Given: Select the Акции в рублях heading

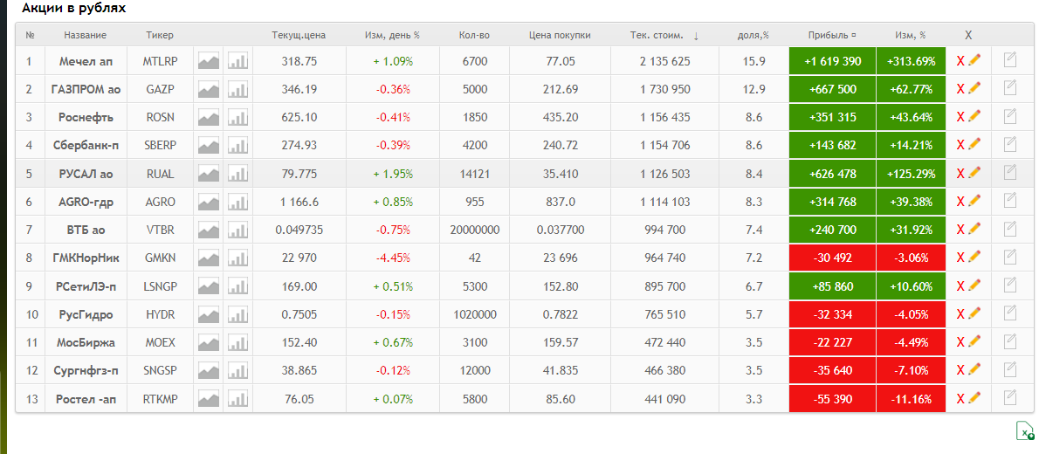Looking at the screenshot, I should pyautogui.click(x=73, y=9).
